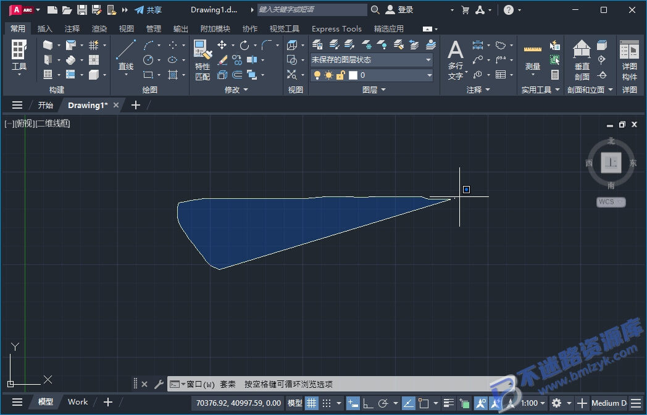This screenshot has height=415, width=647.
Task: Click the search keyword input field
Action: coord(312,9)
